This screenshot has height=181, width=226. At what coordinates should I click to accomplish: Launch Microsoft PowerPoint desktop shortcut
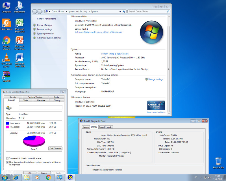(x=19, y=43)
